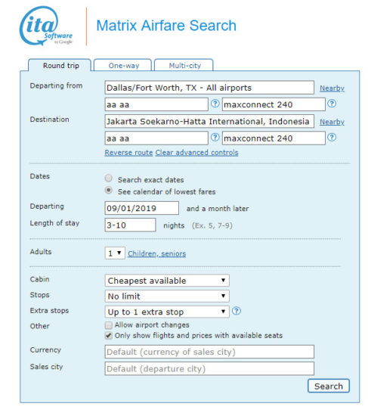Click the Search button
Screen dimensions: 368x416
329,386
